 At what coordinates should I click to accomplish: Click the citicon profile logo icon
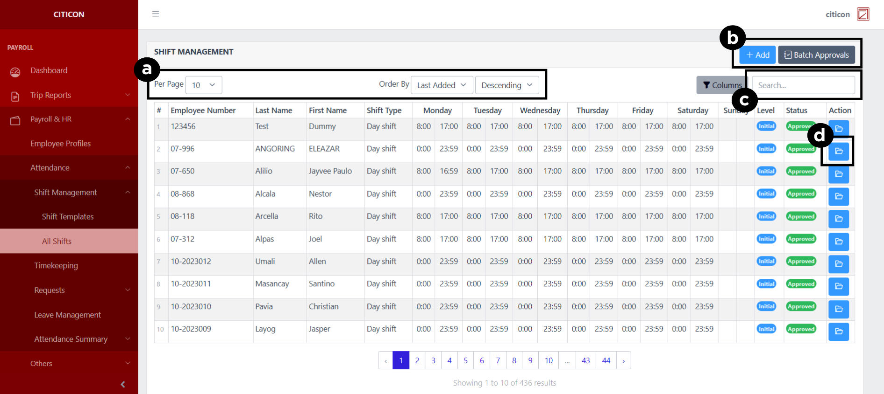click(x=863, y=14)
